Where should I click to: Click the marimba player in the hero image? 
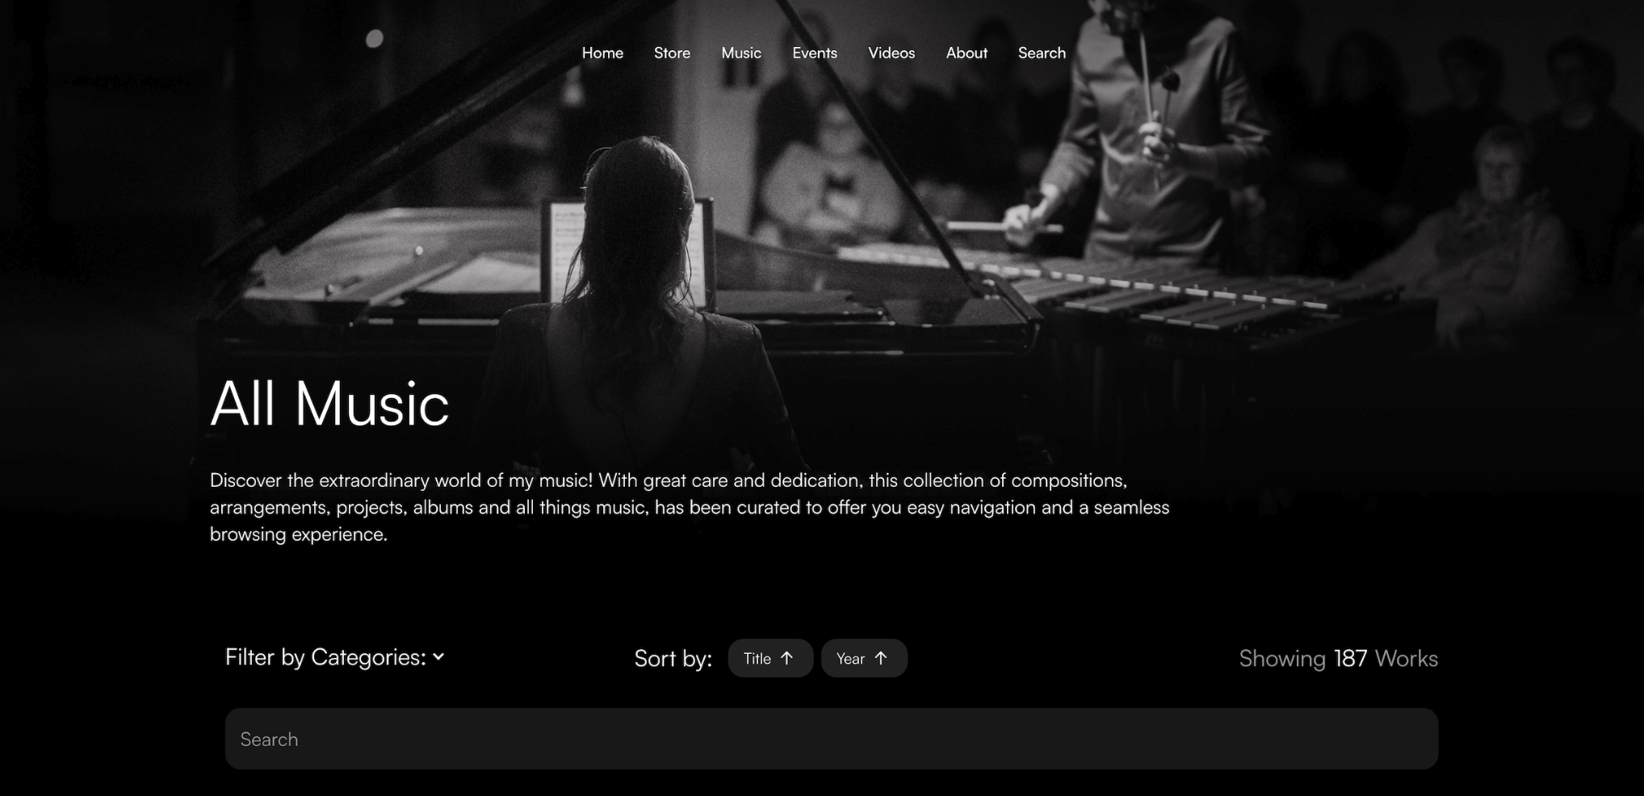(x=1147, y=129)
